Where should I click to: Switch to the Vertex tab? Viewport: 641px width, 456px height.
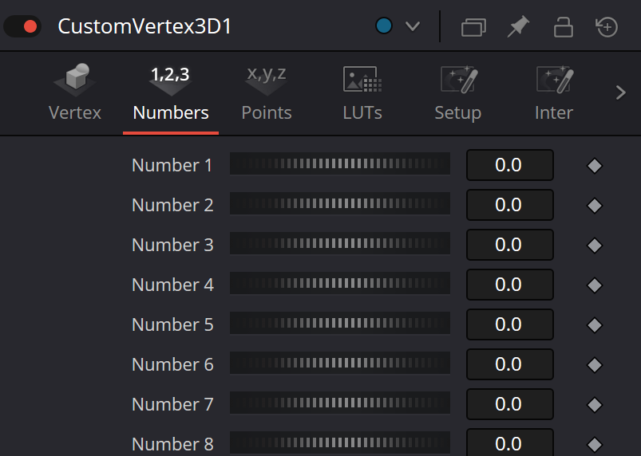pos(75,93)
